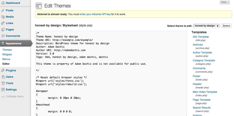Click the Pages icon in sidebar
Screen dimensions: 234x116
click(3, 30)
